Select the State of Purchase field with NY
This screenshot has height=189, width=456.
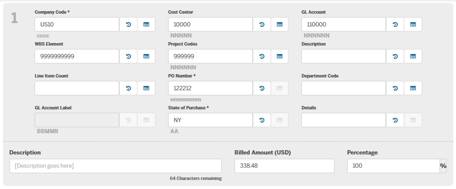(211, 120)
